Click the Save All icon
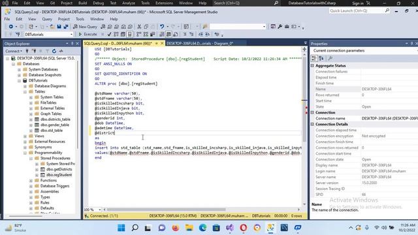 pyautogui.click(x=65, y=27)
